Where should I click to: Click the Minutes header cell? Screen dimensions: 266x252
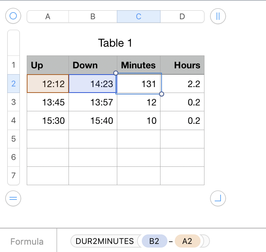pyautogui.click(x=138, y=65)
